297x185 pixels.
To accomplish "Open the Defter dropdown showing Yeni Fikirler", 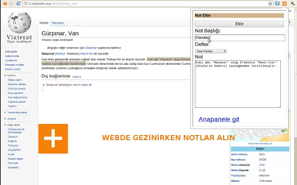I will click(x=211, y=51).
